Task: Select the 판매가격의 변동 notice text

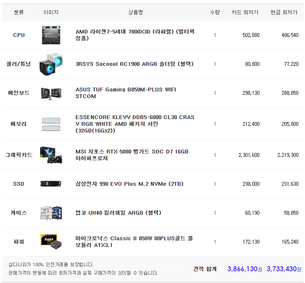Action: point(82,273)
